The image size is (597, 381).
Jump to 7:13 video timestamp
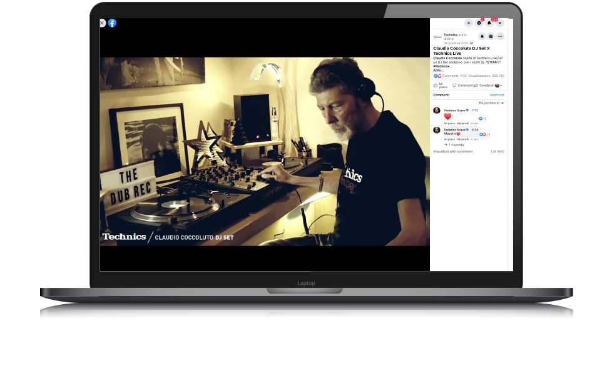coord(474,111)
